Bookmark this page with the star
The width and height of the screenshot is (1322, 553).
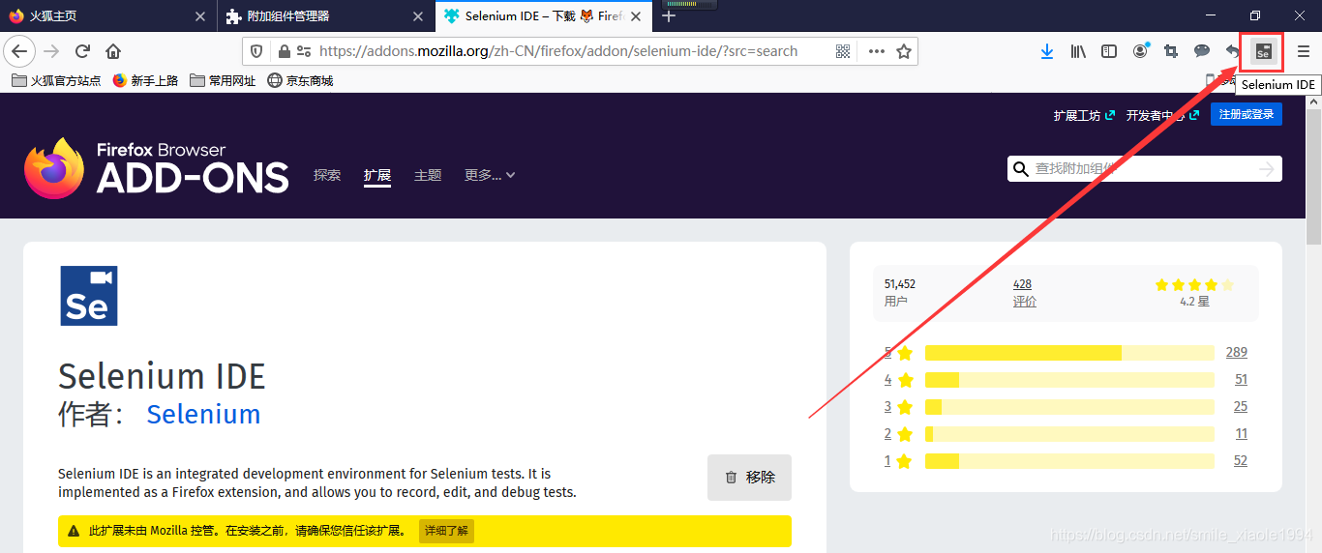[x=904, y=52]
